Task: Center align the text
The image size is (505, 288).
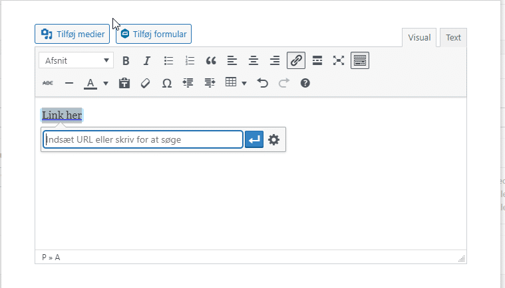Action: (x=253, y=61)
